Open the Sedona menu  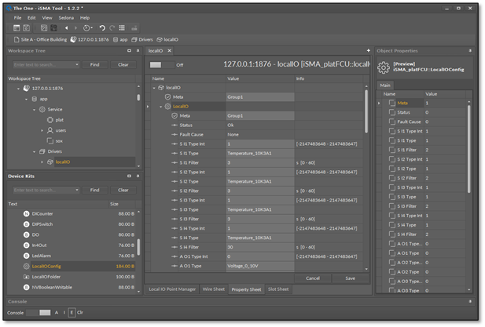point(66,17)
